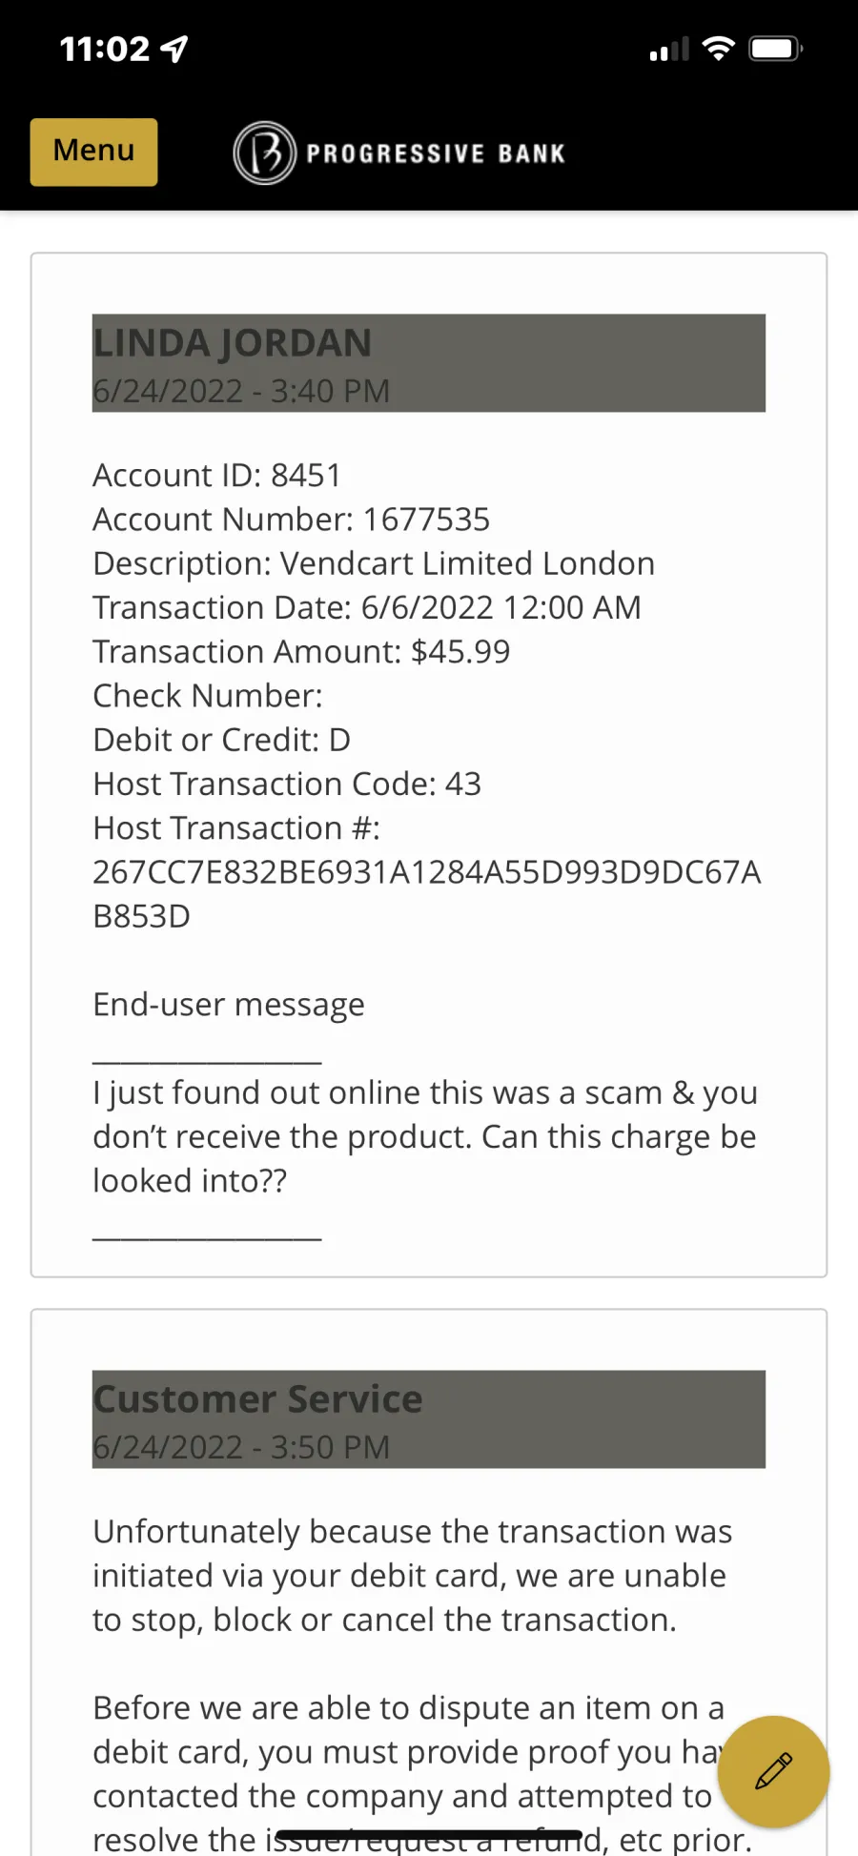This screenshot has height=1856, width=858.
Task: Tap the scam complaint message text
Action: tap(425, 1136)
